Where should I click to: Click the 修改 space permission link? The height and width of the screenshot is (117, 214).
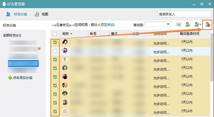[x=111, y=25]
